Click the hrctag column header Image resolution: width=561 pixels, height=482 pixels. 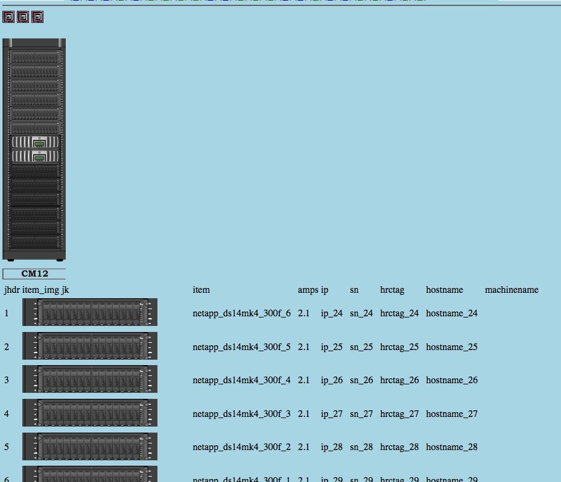[x=392, y=290]
